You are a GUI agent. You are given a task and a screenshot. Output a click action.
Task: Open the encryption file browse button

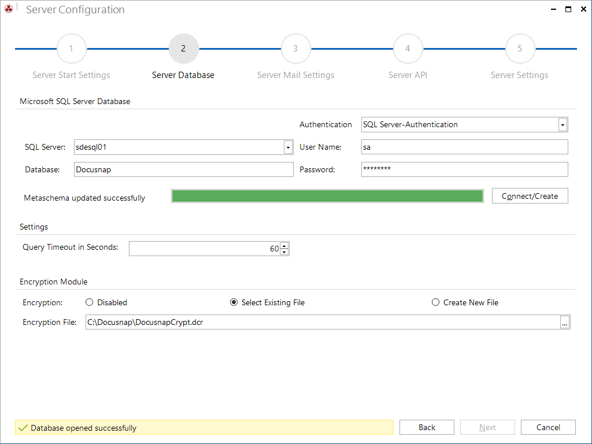pyautogui.click(x=564, y=323)
